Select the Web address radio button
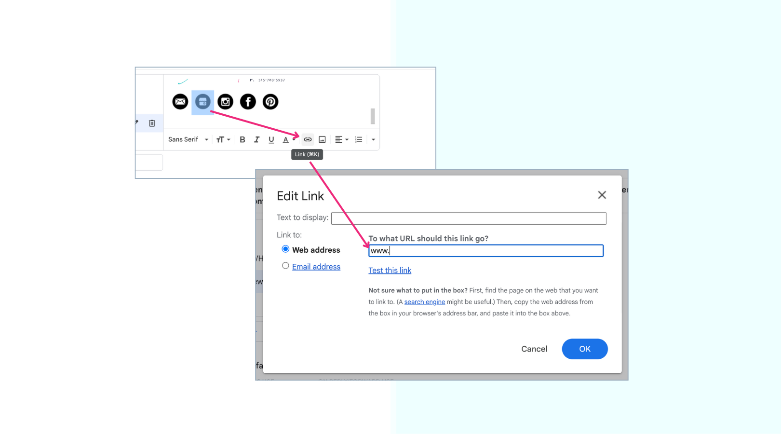Viewport: 781px width, 434px height. click(x=285, y=249)
